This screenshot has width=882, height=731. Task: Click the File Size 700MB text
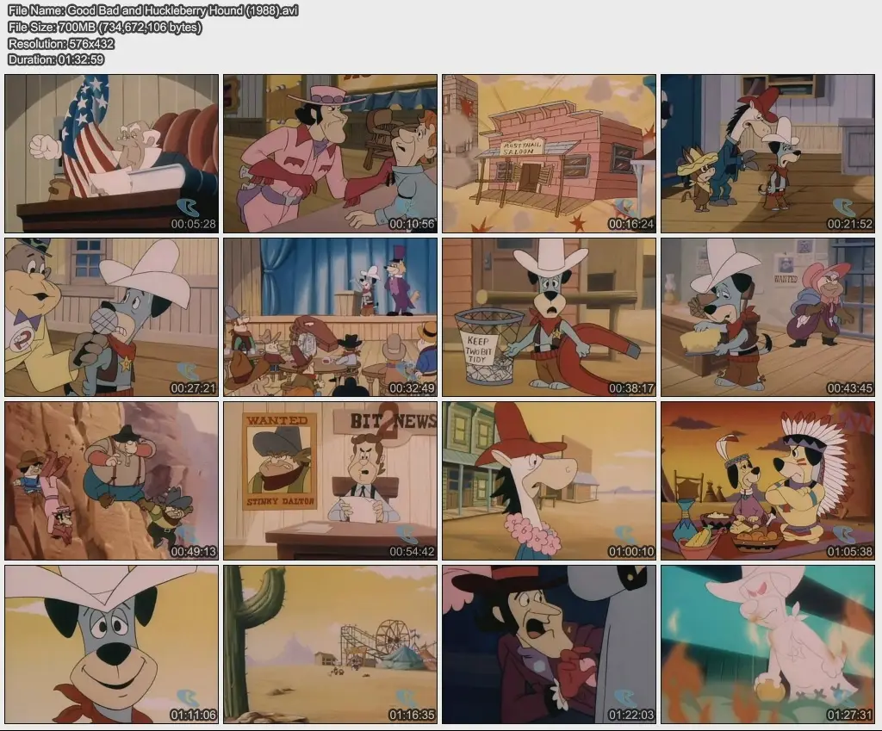click(104, 27)
